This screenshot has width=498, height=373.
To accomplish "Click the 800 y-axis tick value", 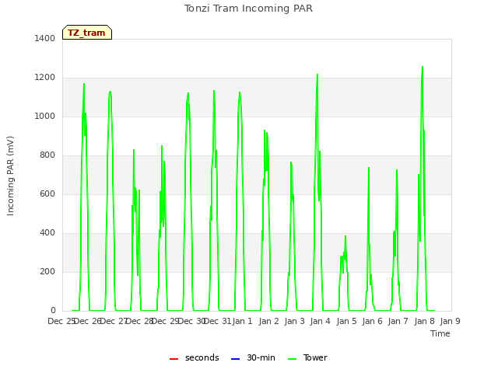I will click(x=47, y=155).
